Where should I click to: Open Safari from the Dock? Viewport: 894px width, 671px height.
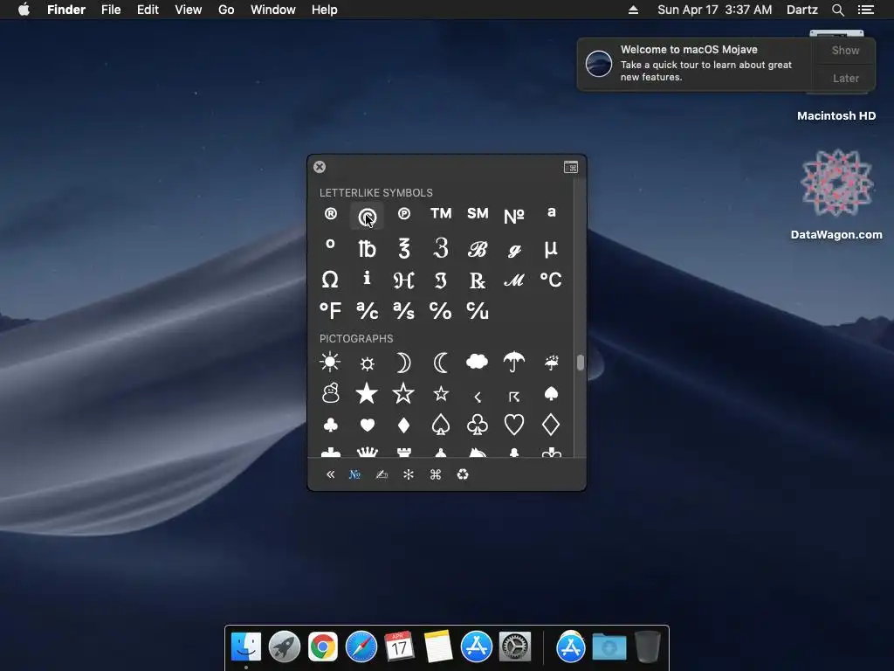coord(361,647)
